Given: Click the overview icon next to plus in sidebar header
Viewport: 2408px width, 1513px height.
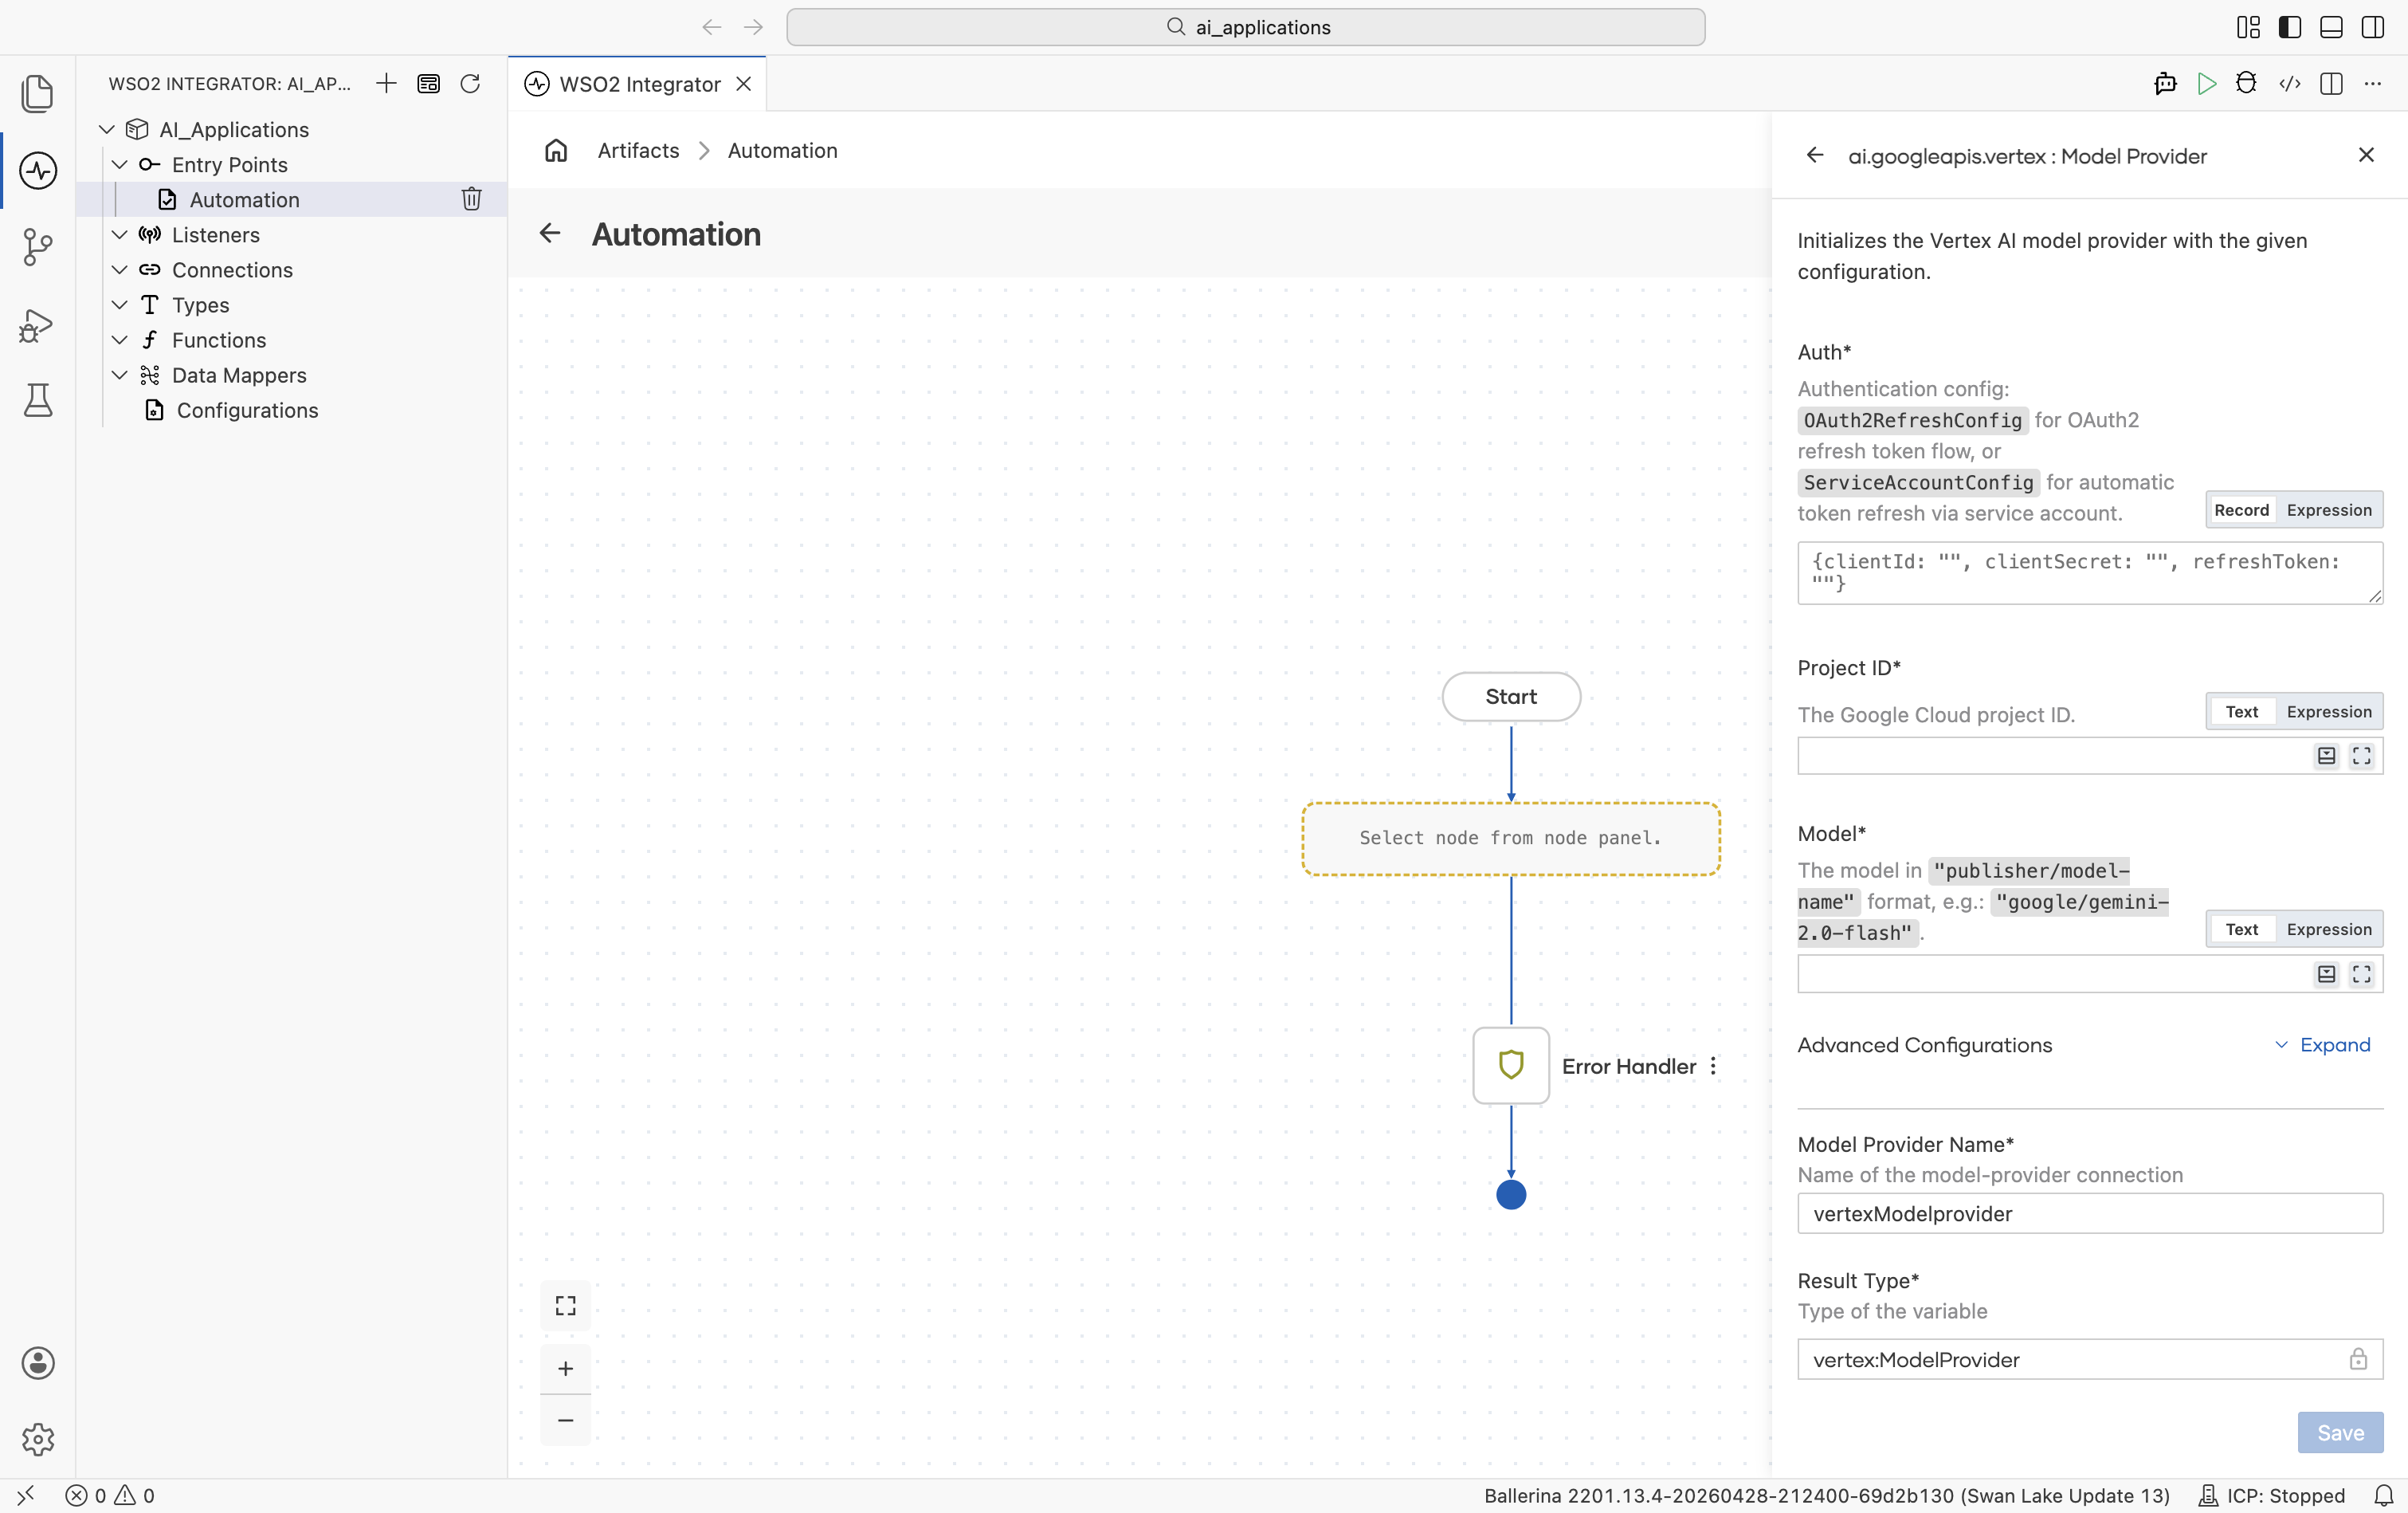Looking at the screenshot, I should 428,83.
